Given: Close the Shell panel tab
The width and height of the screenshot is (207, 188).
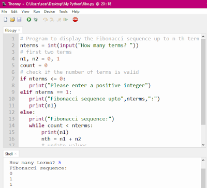Looking at the screenshot, I should point(16,154).
